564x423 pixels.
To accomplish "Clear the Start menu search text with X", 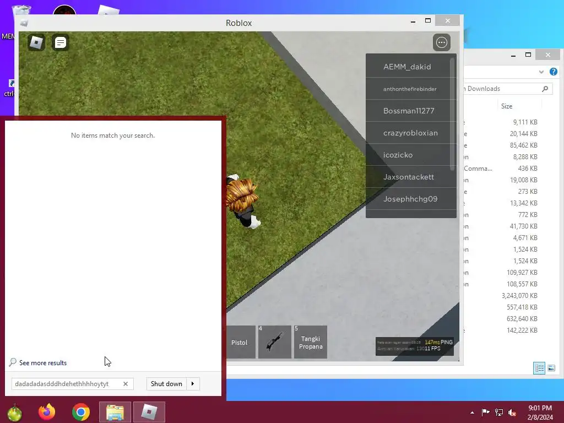I will [126, 384].
